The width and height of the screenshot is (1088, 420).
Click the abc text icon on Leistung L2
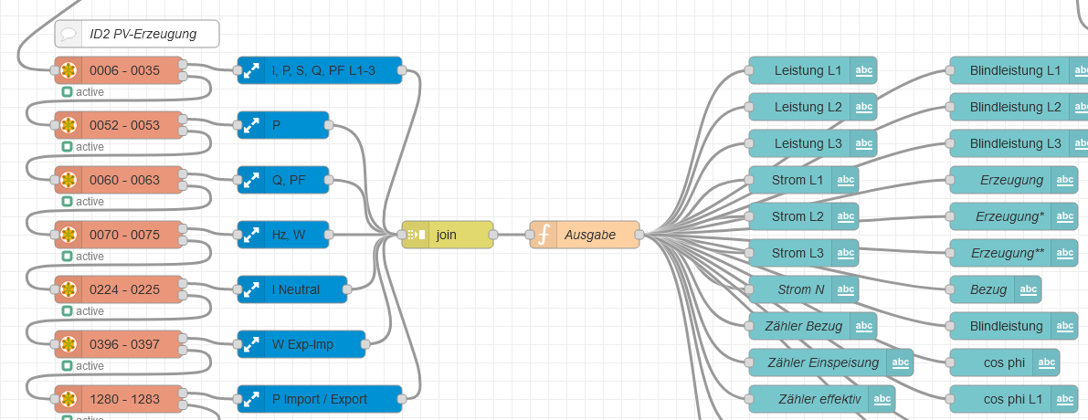pyautogui.click(x=864, y=107)
